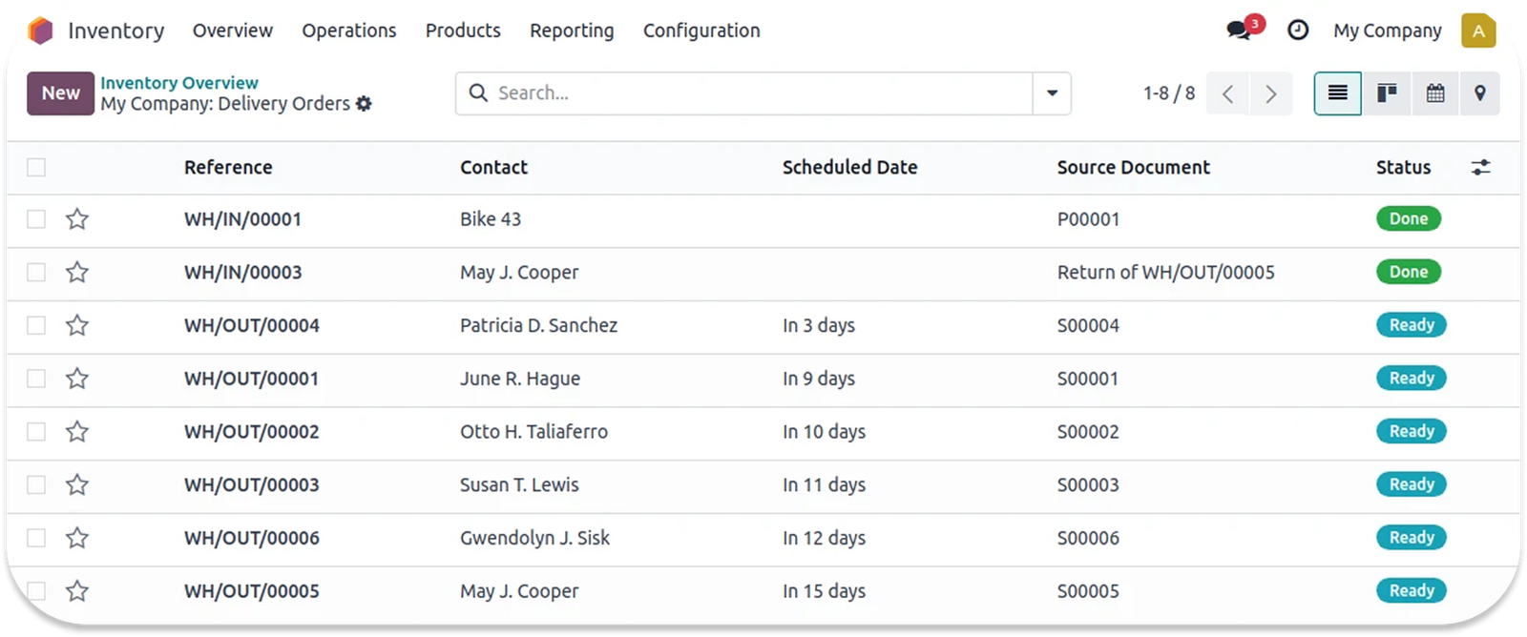
Task: Click the New button
Action: (x=60, y=93)
